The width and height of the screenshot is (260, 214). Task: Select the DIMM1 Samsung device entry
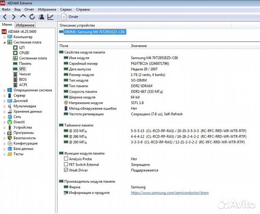(94, 32)
